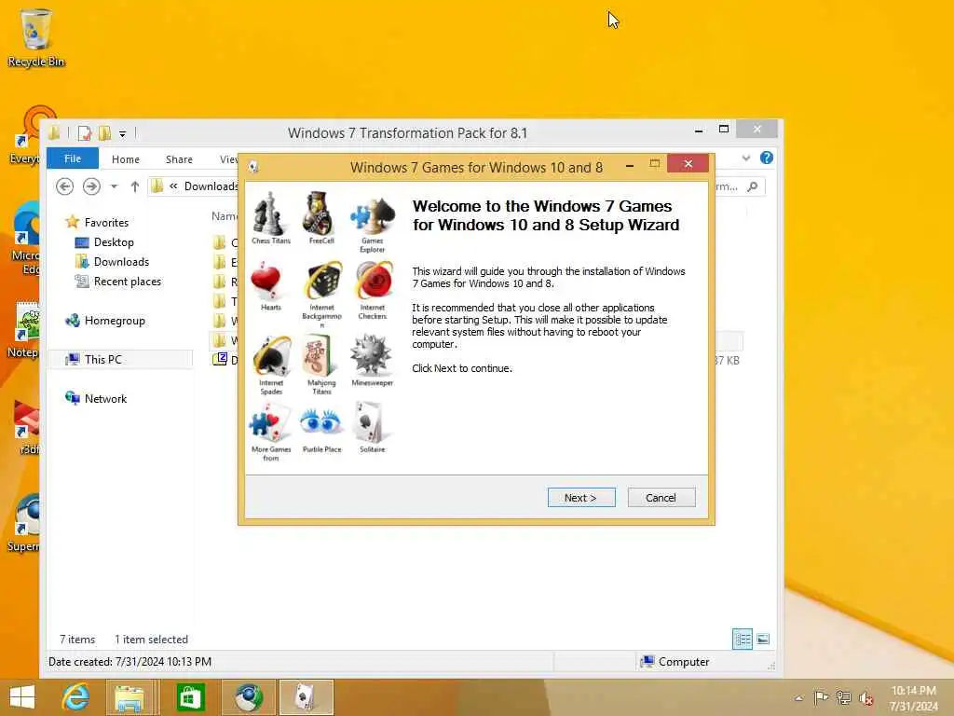Open the Share ribbon tab in Explorer
The height and width of the screenshot is (716, 954).
point(179,158)
